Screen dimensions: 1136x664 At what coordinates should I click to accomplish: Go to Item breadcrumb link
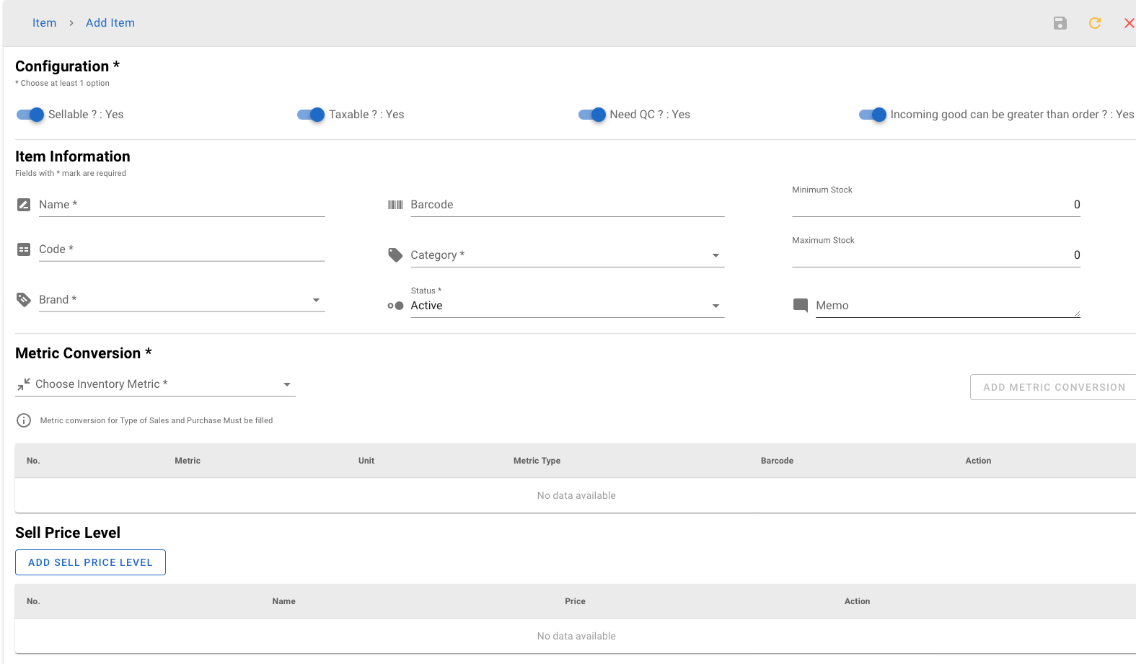pyautogui.click(x=44, y=23)
